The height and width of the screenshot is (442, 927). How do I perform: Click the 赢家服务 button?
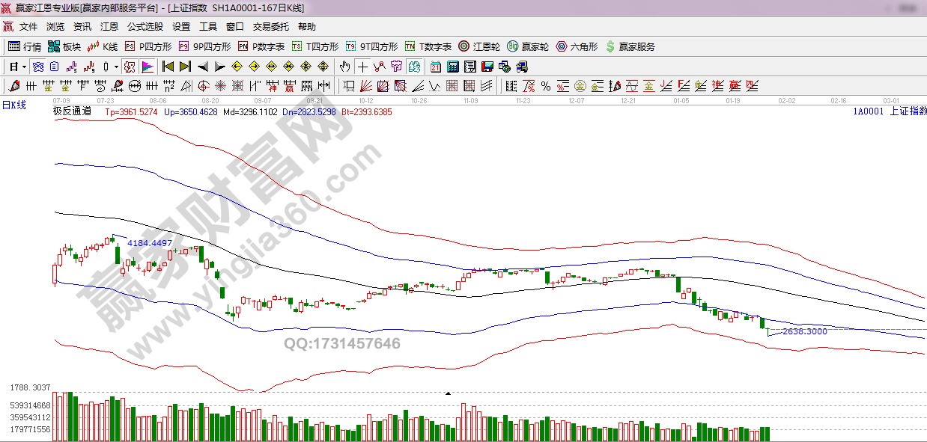(x=630, y=46)
